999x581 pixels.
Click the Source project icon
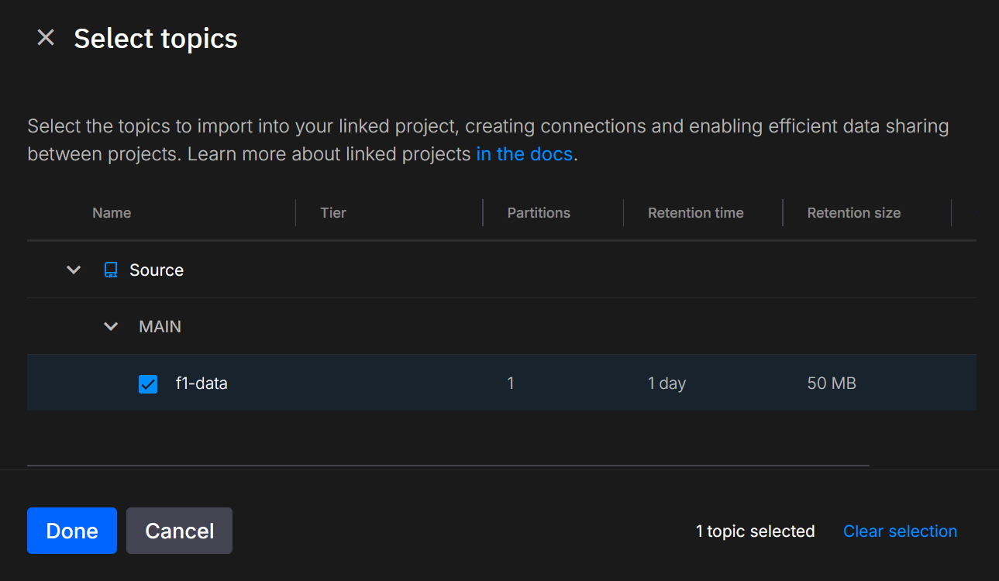point(111,270)
